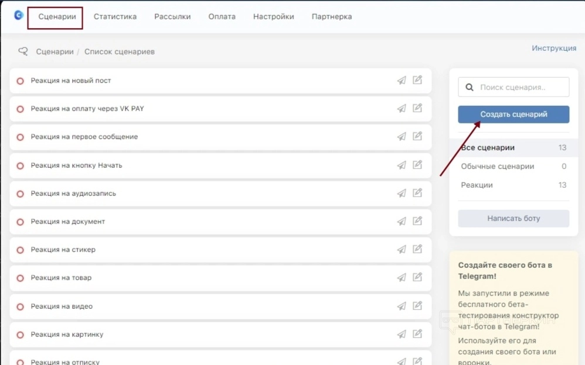
Task: Open the Настройки menu item
Action: [x=273, y=16]
